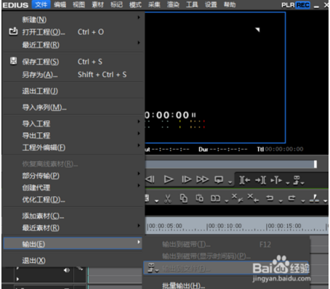Click the go to previous edit point icon
The image size is (330, 289).
(x=245, y=180)
